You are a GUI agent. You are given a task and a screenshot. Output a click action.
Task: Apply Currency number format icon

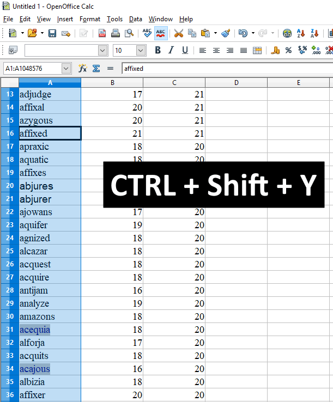pos(275,50)
